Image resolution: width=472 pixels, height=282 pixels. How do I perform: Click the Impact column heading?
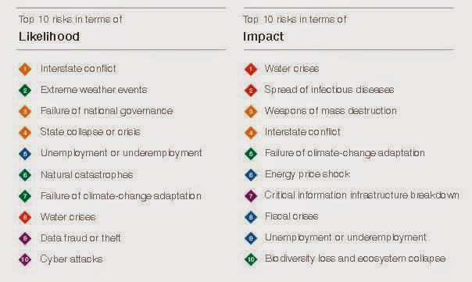point(263,37)
